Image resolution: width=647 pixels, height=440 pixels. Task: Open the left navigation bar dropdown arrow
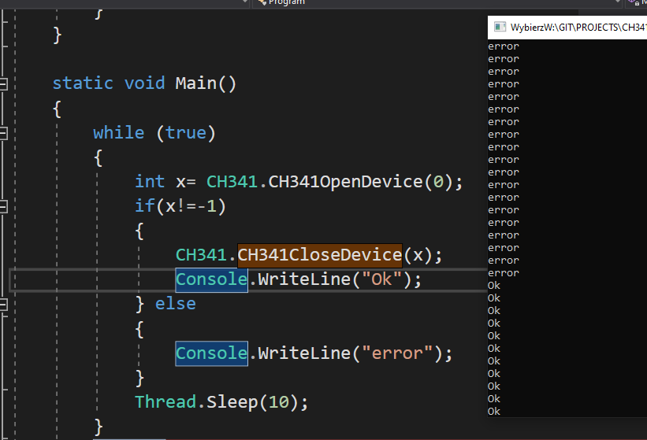245,2
